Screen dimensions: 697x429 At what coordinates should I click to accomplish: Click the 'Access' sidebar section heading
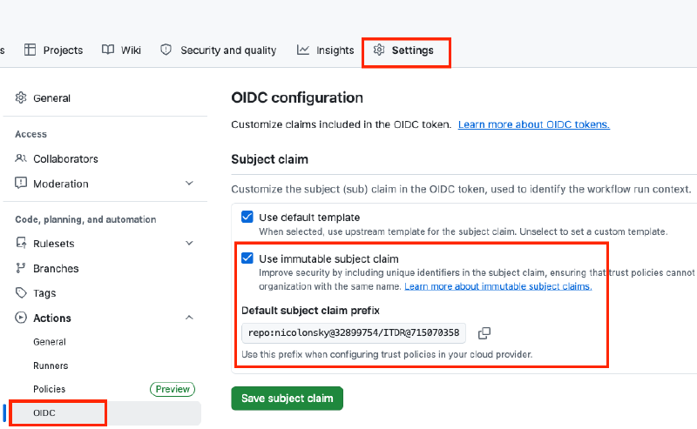click(x=30, y=134)
